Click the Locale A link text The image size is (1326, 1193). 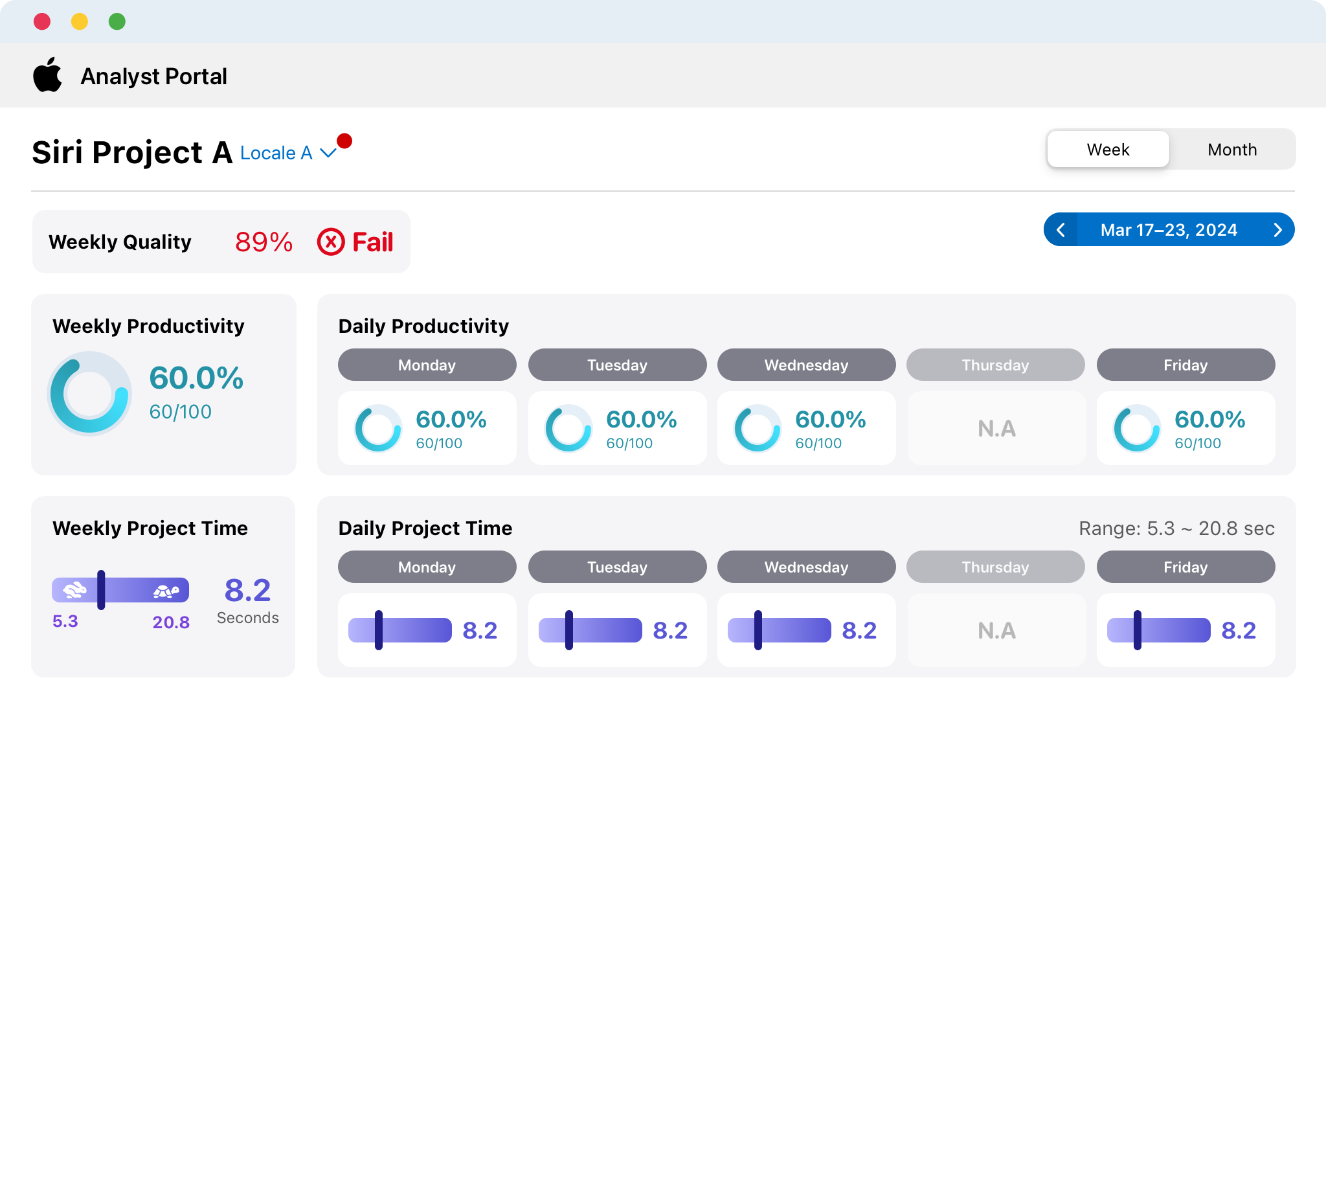click(276, 153)
